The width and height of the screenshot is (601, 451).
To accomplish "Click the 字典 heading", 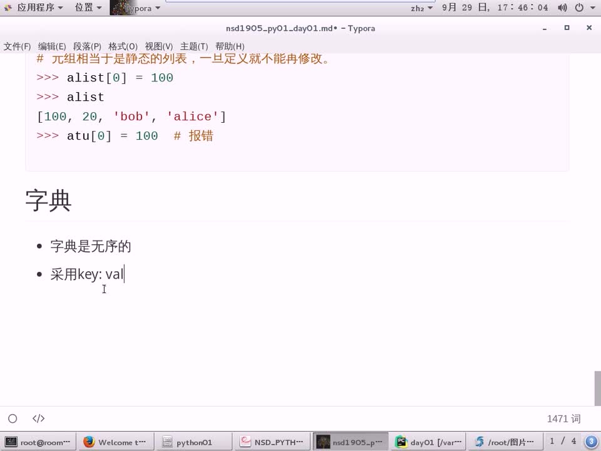I will [x=48, y=200].
